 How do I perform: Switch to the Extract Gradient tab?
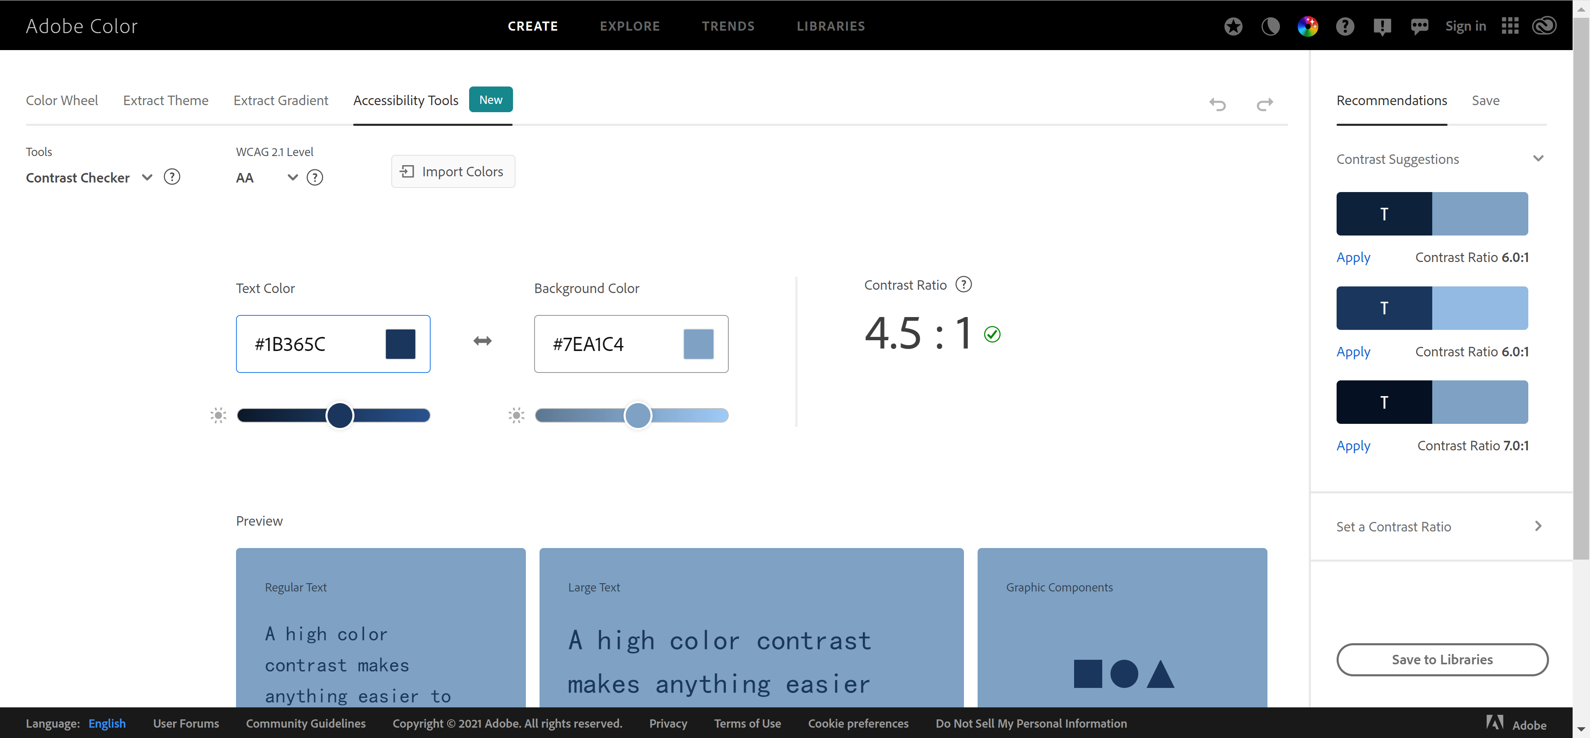click(280, 101)
